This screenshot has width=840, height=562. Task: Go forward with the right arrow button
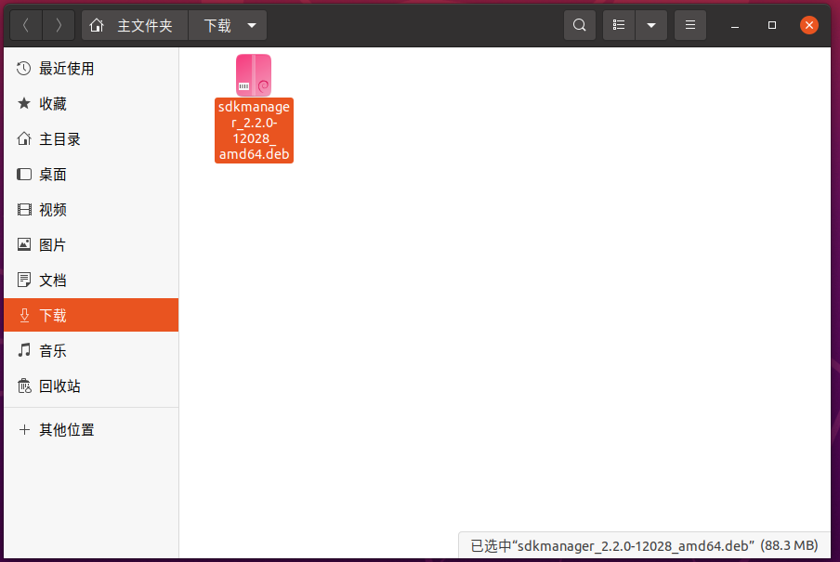pyautogui.click(x=59, y=25)
